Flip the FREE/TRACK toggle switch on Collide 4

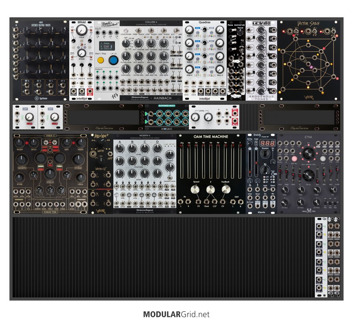pos(139,31)
